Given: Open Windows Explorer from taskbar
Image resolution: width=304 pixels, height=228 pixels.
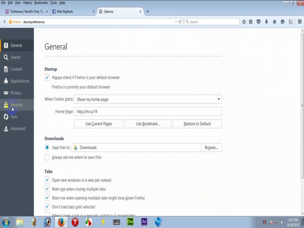Looking at the screenshot, I should [20, 222].
